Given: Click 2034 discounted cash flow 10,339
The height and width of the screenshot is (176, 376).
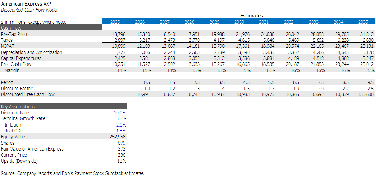Looking at the screenshot, I should 342,94.
